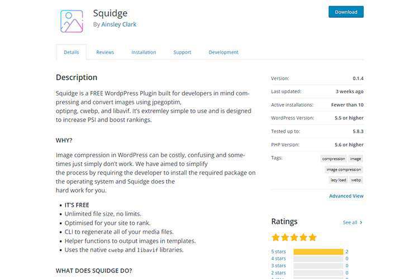The image size is (419, 279).
Task: Open the Support tab
Action: coord(182,52)
